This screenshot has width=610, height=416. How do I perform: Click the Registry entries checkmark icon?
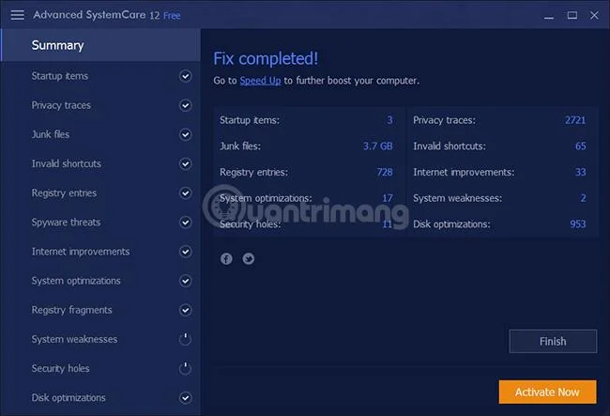pyautogui.click(x=185, y=193)
